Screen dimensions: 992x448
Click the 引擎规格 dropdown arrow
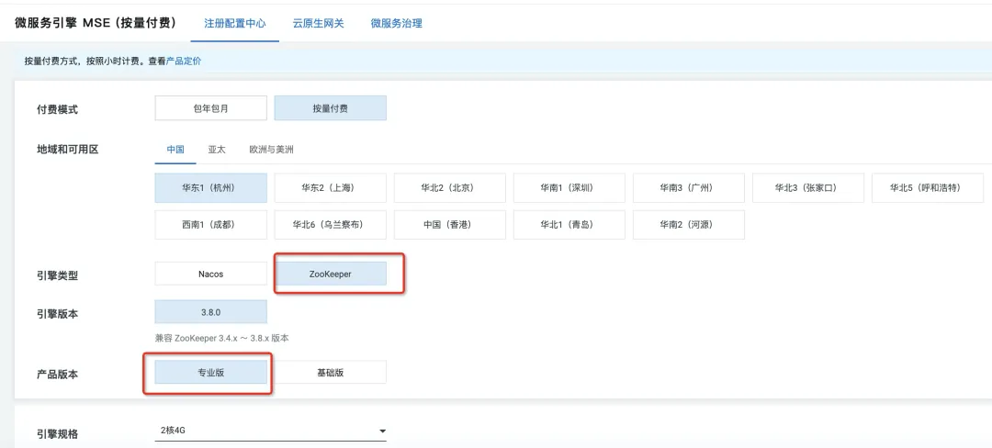click(382, 431)
